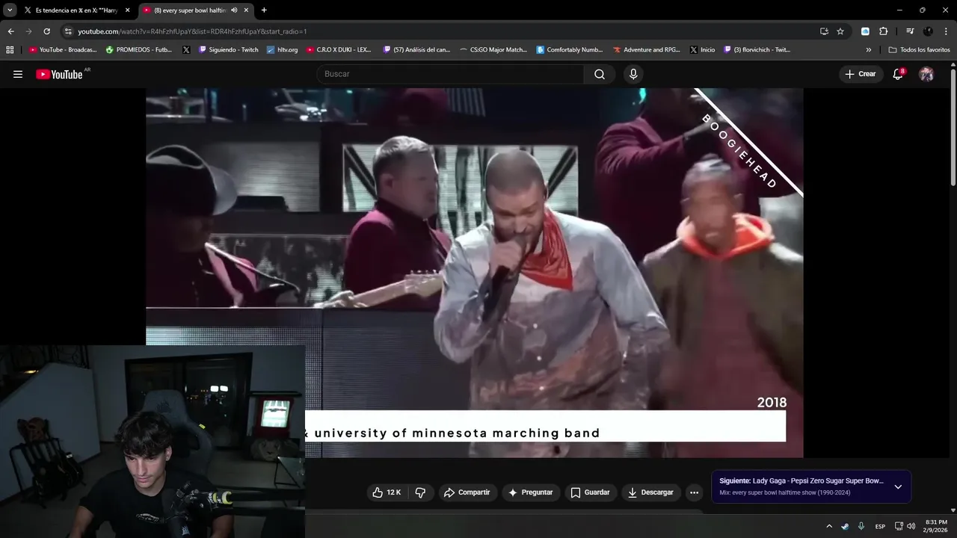Dislike the video with thumbs down
This screenshot has width=957, height=538.
[x=420, y=492]
